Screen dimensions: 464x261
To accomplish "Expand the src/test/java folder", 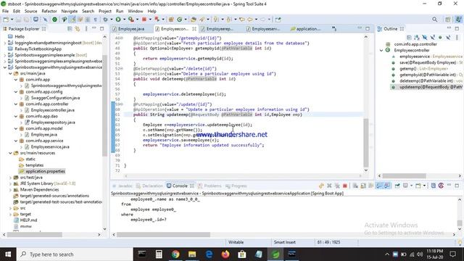I will tap(10, 178).
